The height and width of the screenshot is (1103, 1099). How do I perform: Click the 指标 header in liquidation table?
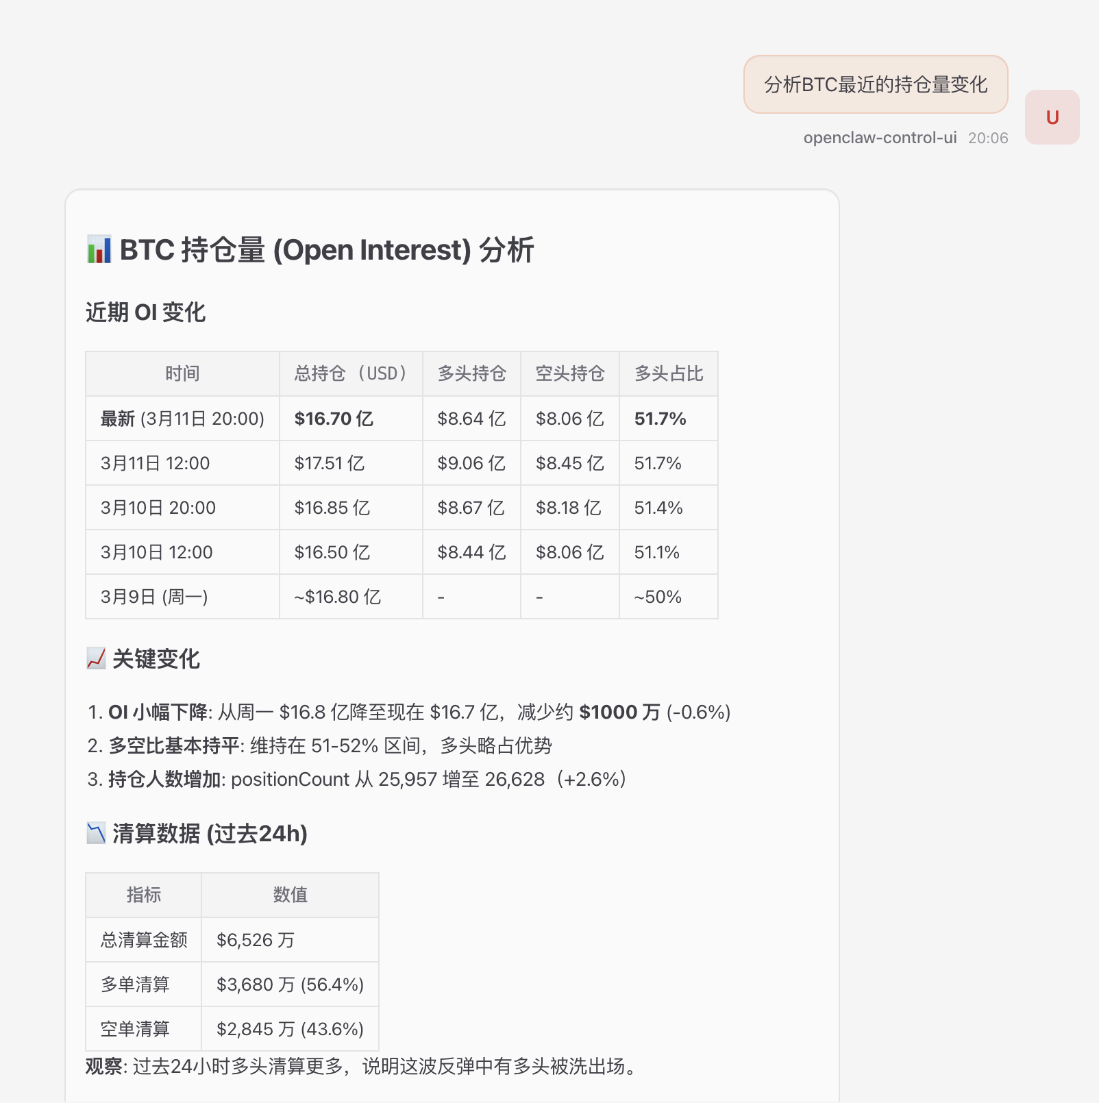pyautogui.click(x=143, y=895)
